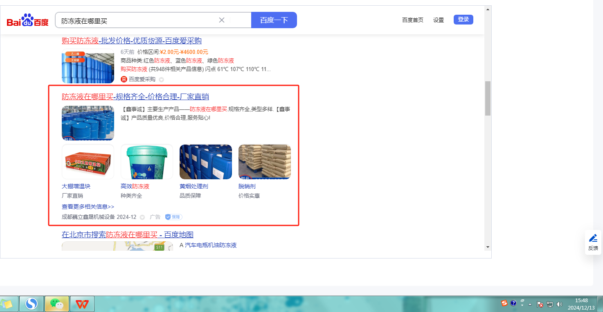This screenshot has width=603, height=312.
Task: Click the 黄烟处理剂 link
Action: pos(194,186)
